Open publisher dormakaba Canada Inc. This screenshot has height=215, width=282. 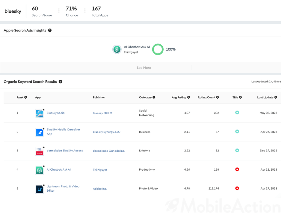[x=109, y=151]
